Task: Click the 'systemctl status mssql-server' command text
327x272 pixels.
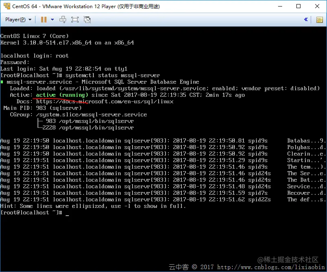Action: [x=113, y=76]
